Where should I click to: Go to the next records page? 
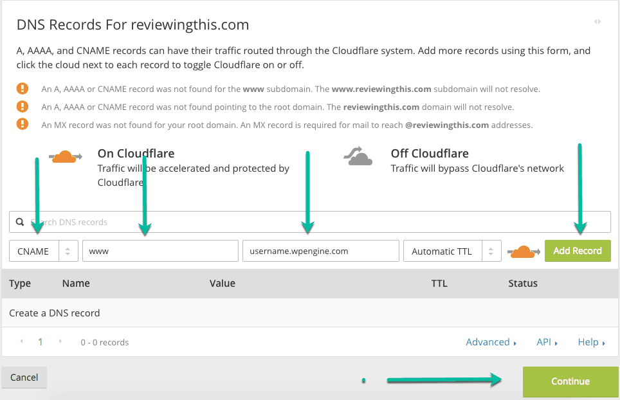tap(60, 341)
